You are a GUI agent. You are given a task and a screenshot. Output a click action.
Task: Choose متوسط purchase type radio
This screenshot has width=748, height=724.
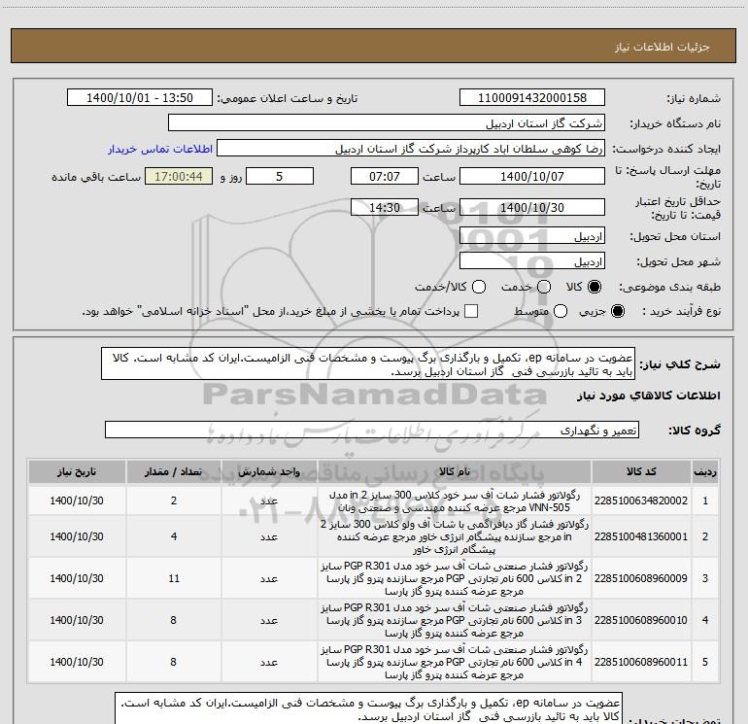pyautogui.click(x=561, y=312)
